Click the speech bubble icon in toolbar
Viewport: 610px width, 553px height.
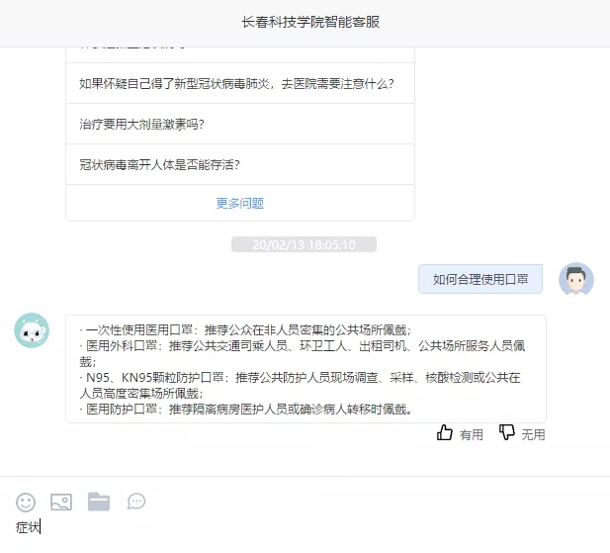(x=136, y=502)
